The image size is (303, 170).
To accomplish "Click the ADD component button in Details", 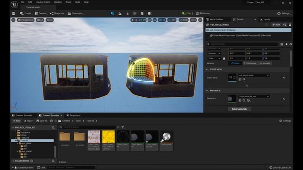I will pos(276,25).
